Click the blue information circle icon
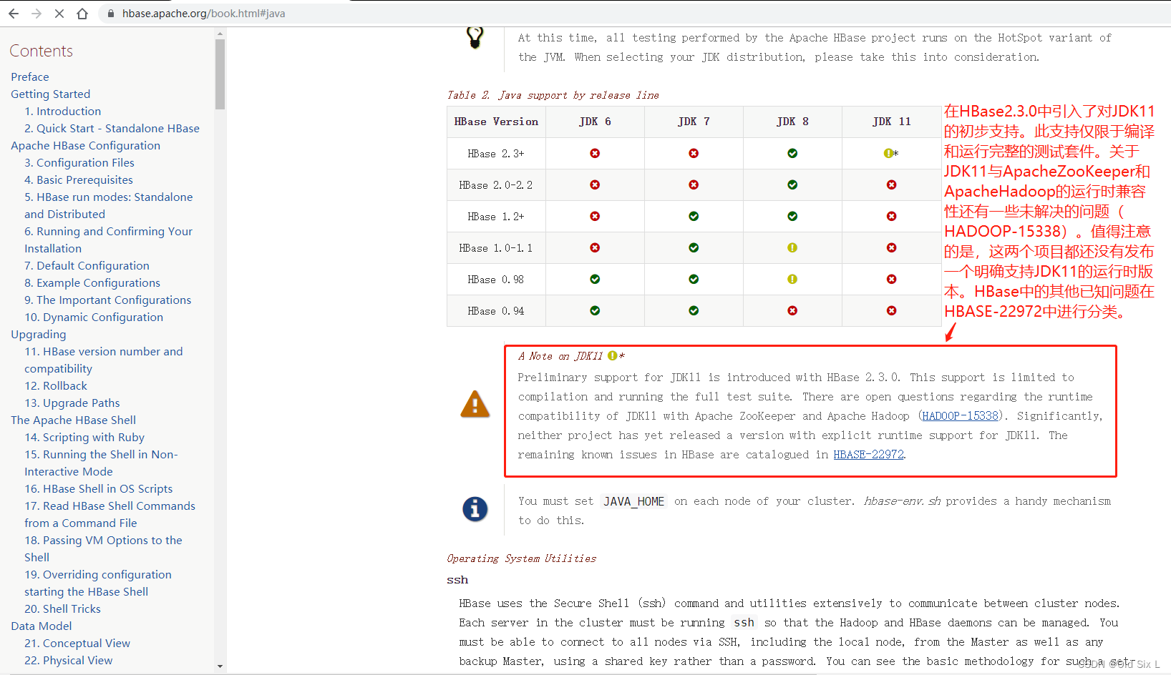 [475, 509]
